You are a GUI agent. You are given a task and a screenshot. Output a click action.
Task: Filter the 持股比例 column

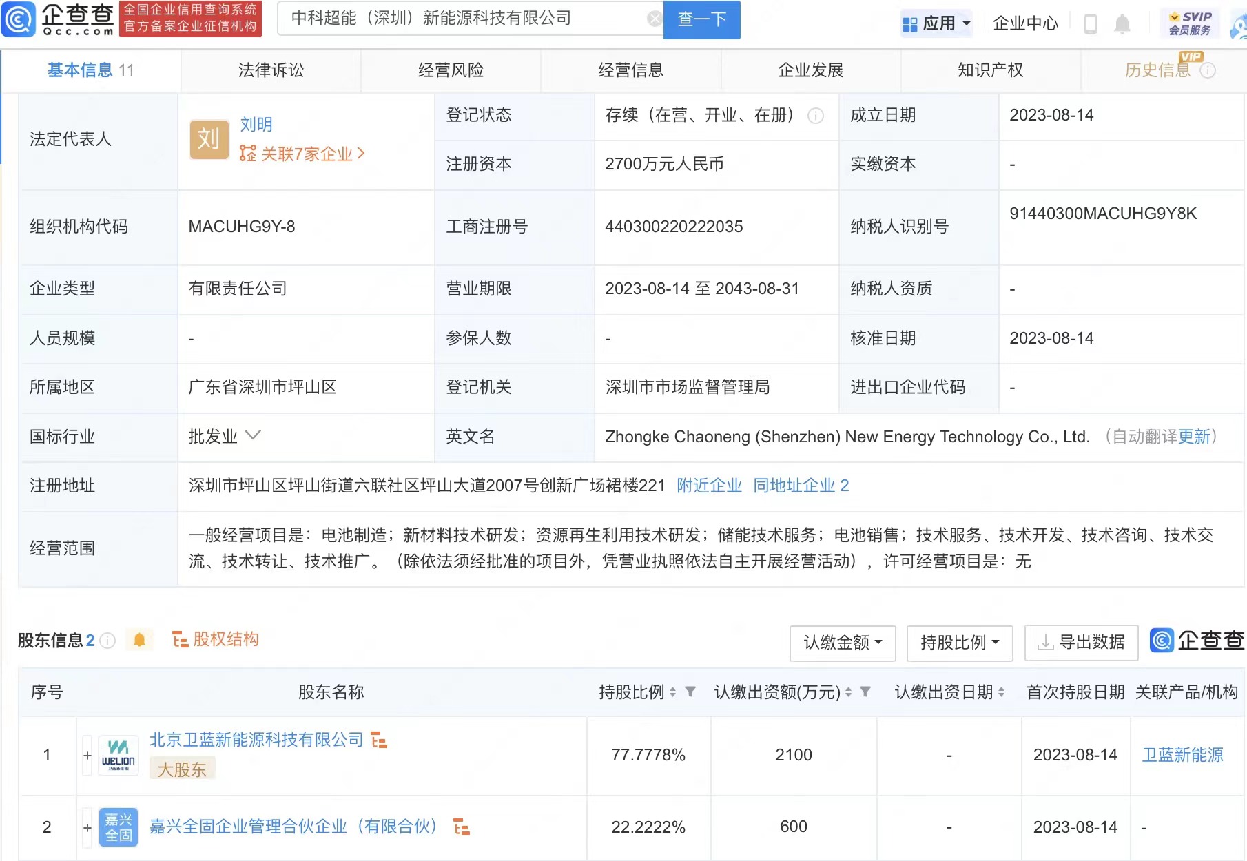click(690, 692)
